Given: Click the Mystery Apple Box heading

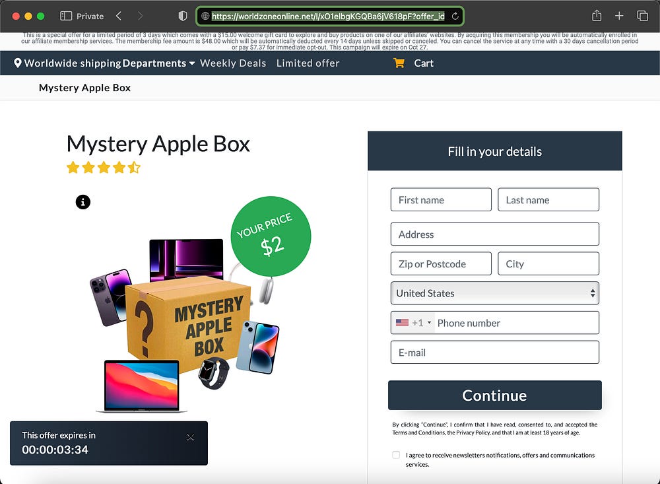Looking at the screenshot, I should (x=158, y=144).
